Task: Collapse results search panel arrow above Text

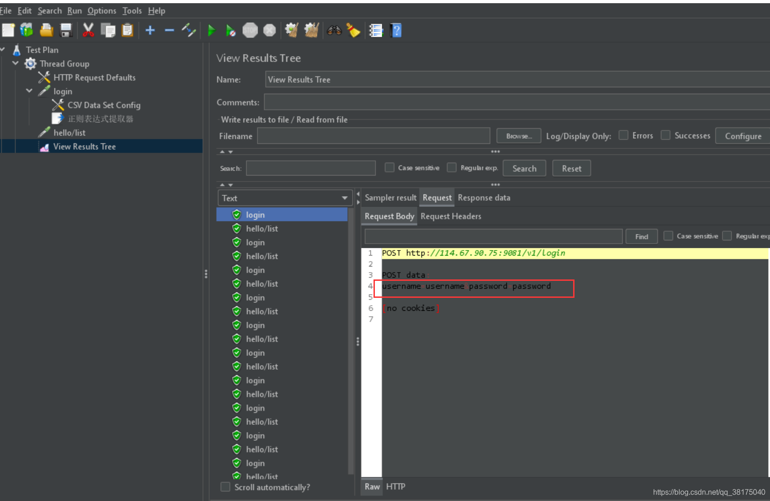Action: pos(223,185)
